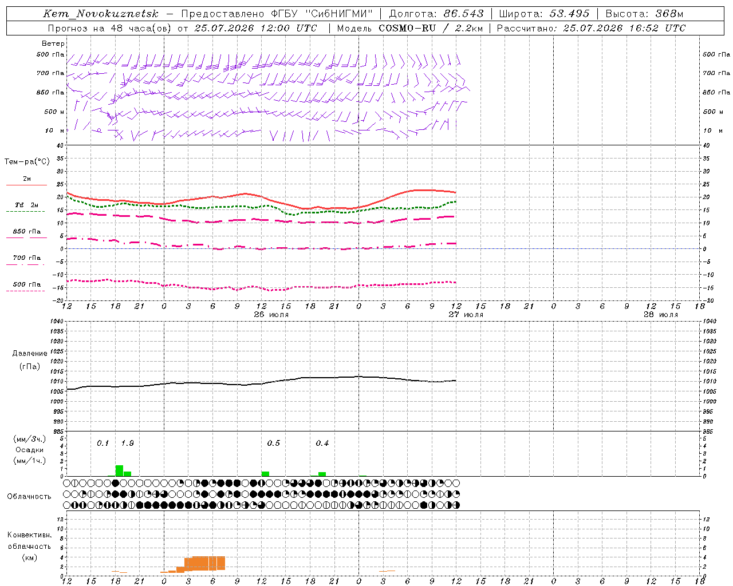
Task: Click the 27 июля date label
Action: click(466, 315)
